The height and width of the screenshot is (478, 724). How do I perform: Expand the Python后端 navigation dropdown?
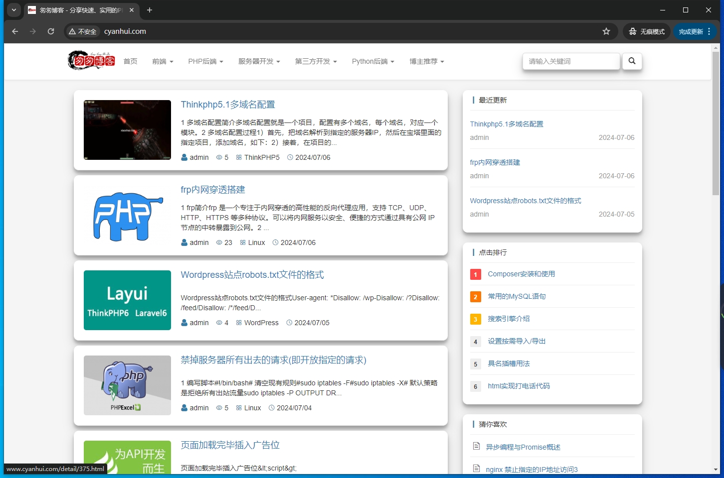point(373,61)
